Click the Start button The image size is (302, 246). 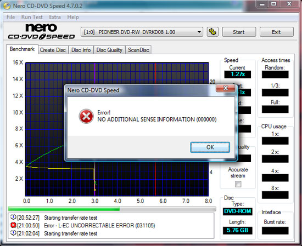click(239, 32)
